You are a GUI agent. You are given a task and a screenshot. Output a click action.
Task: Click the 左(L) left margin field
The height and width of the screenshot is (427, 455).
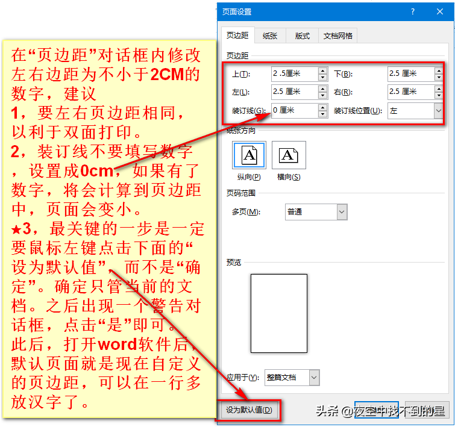click(295, 92)
